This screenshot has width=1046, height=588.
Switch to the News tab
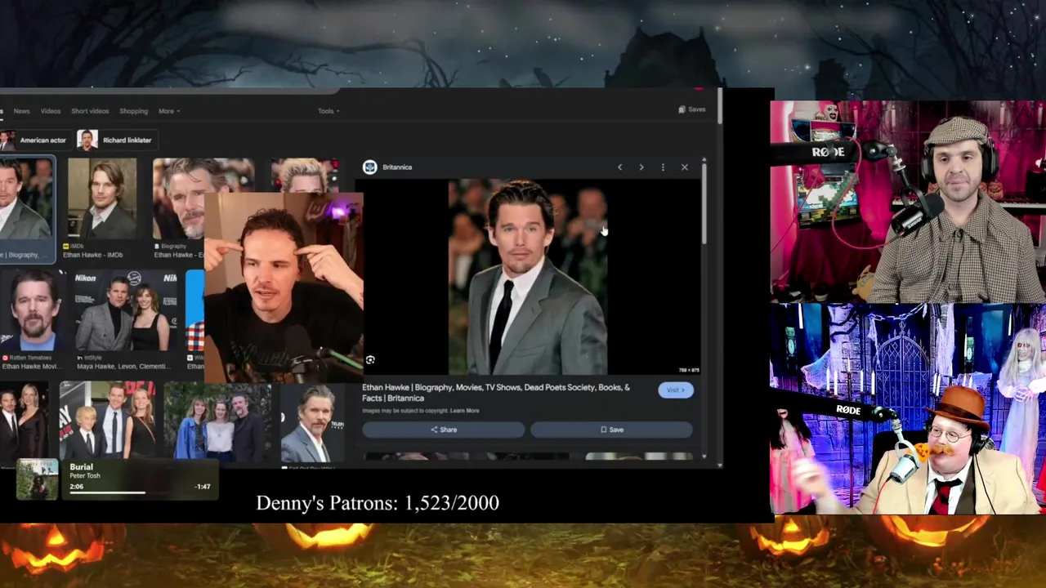point(21,111)
